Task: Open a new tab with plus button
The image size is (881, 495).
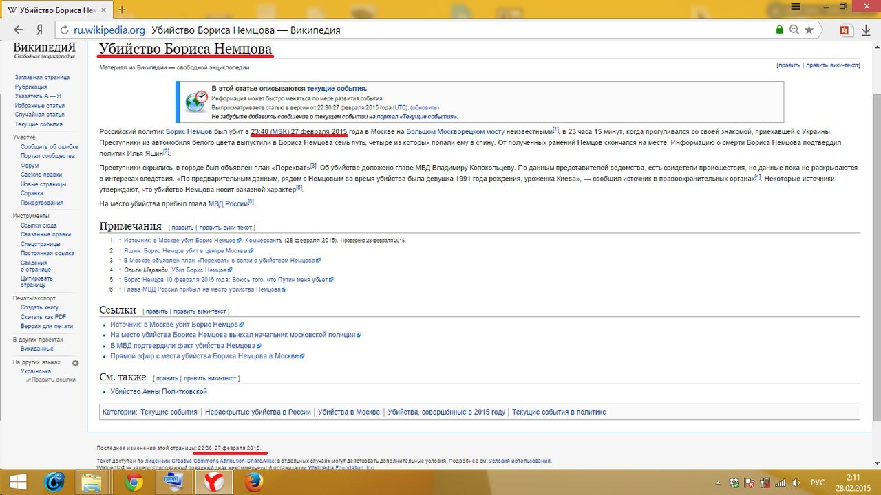Action: point(122,10)
